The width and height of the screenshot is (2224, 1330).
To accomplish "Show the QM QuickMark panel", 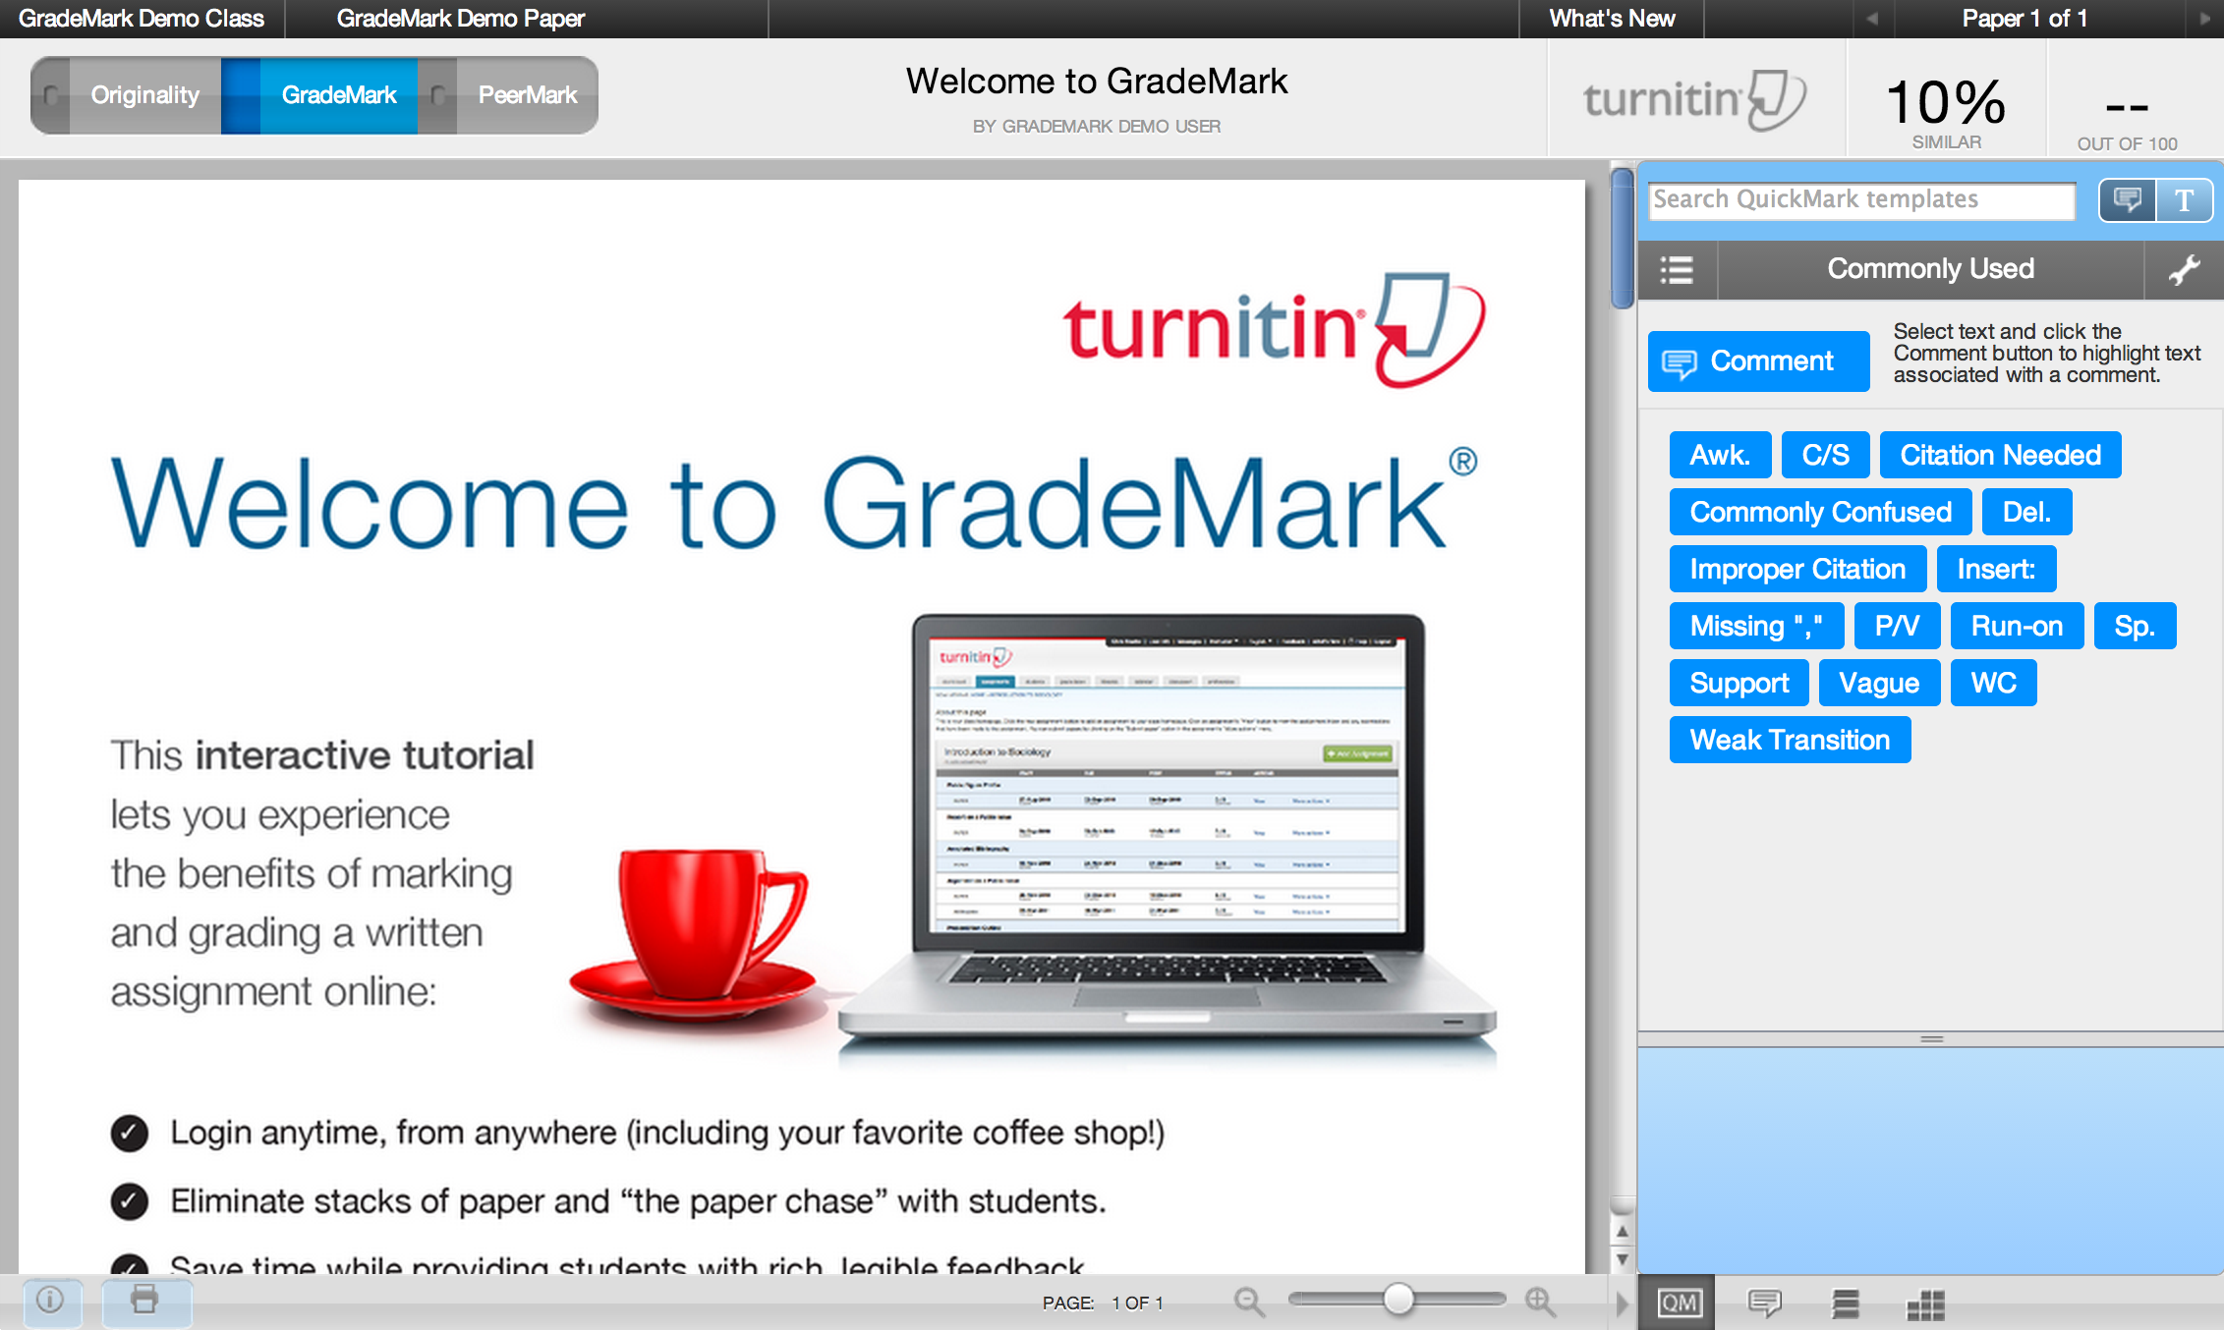I will pos(1678,1303).
